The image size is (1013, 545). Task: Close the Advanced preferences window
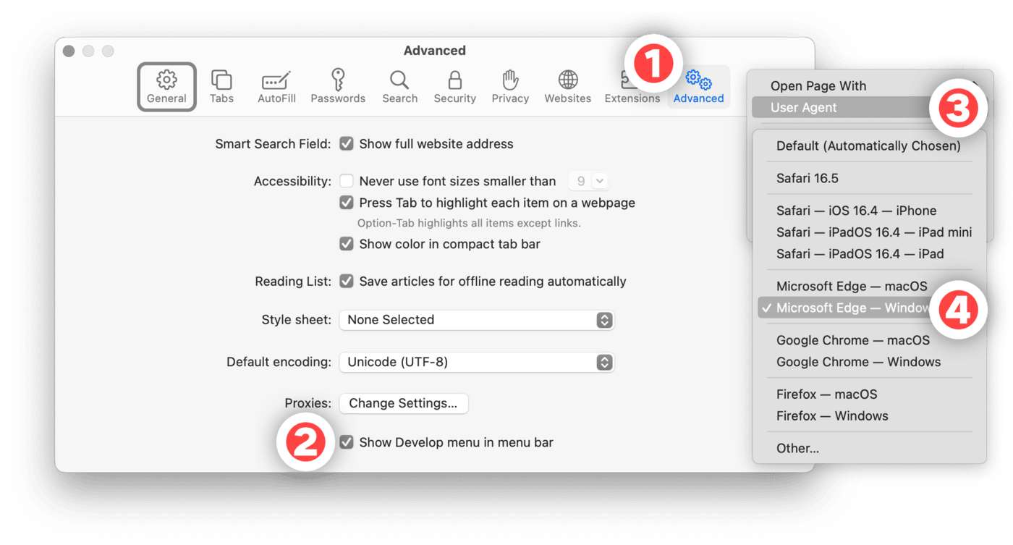(69, 51)
